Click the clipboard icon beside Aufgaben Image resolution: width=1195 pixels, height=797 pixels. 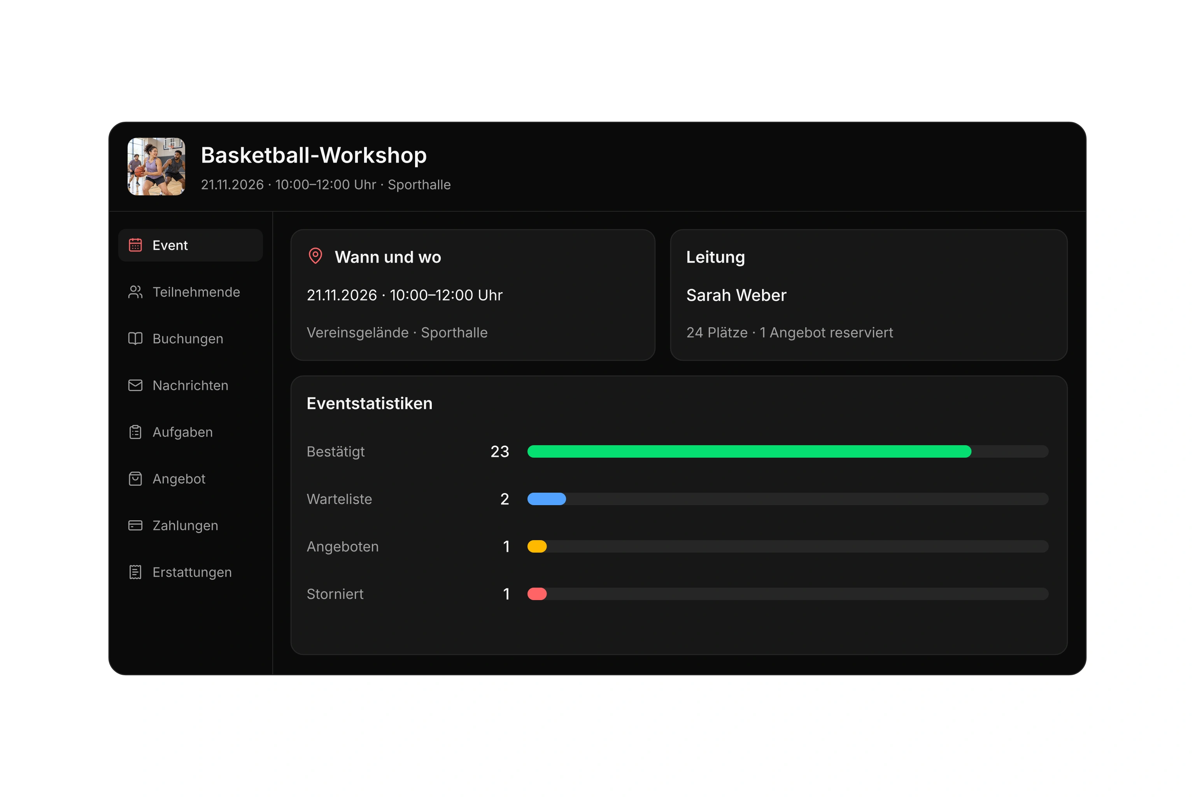pyautogui.click(x=135, y=432)
